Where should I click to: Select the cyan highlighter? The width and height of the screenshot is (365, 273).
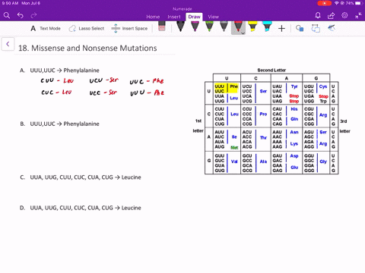point(267,27)
